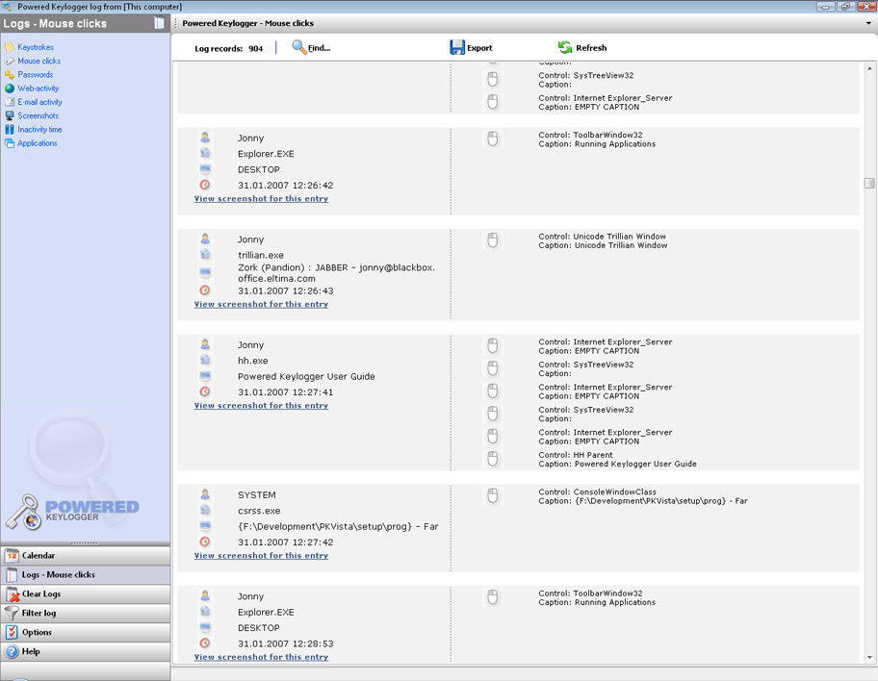Click the mouse icon beside HH Parent control
878x681 pixels.
coord(492,460)
